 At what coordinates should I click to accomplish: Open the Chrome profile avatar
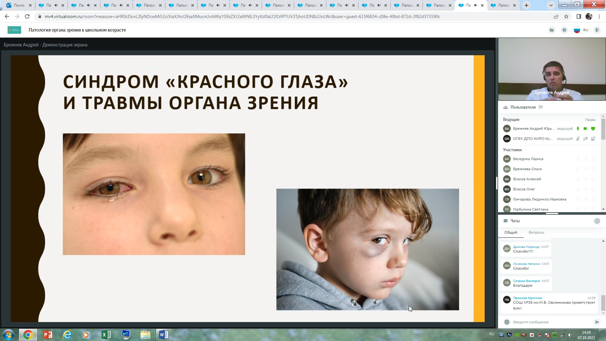tap(589, 16)
